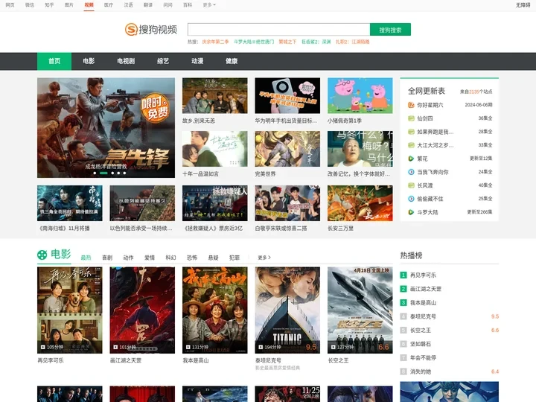Click the source icon next to 长风渡

click(x=411, y=185)
